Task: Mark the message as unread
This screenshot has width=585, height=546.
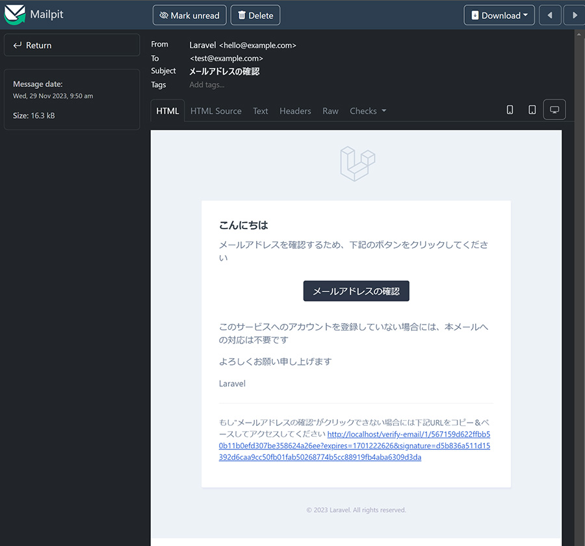Action: 190,16
